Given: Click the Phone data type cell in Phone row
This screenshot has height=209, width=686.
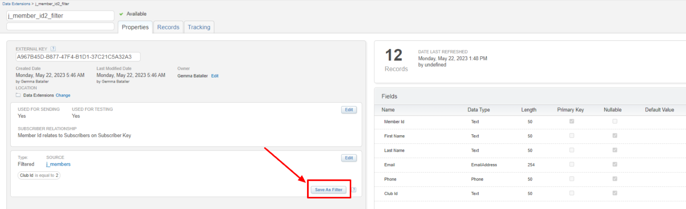Looking at the screenshot, I should coord(477,179).
